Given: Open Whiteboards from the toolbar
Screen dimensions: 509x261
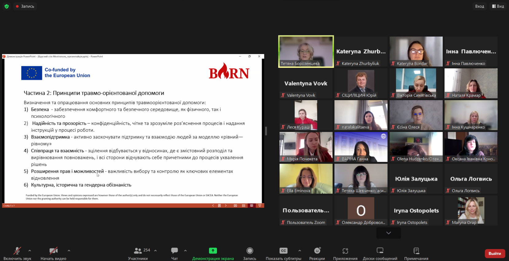Looking at the screenshot, I should pos(380,251).
